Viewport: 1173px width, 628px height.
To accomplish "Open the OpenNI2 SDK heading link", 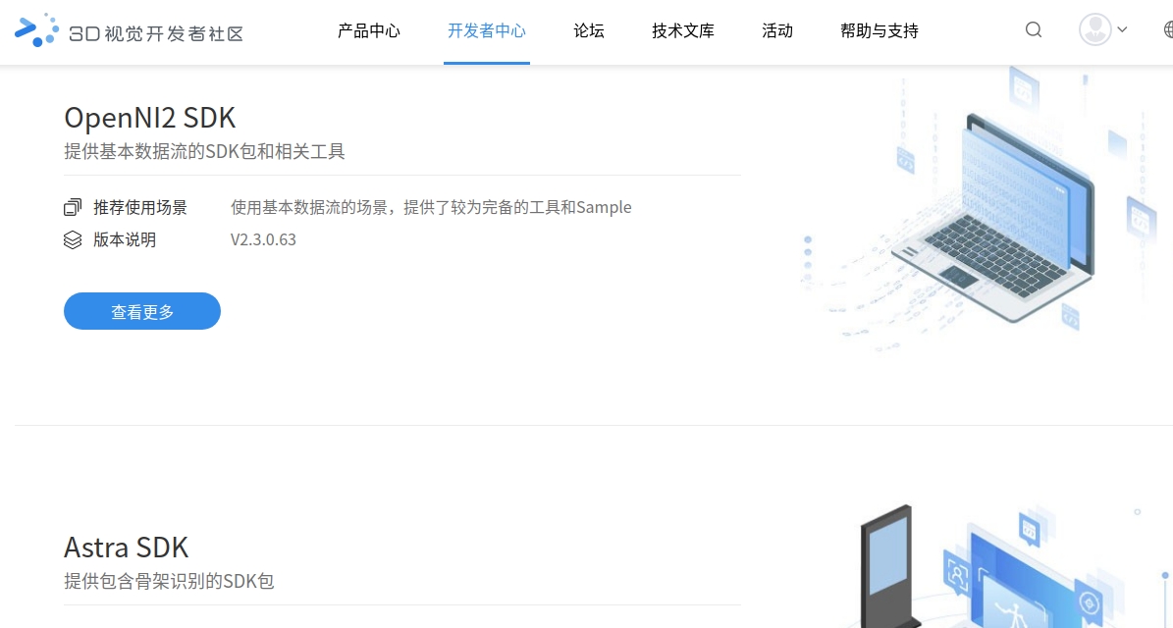I will point(149,117).
